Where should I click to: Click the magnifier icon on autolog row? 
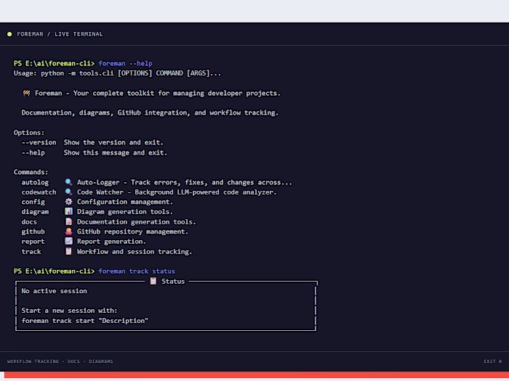point(68,182)
